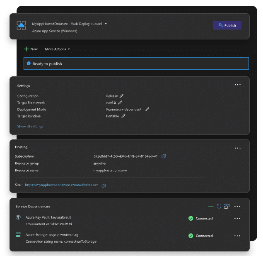Open the publish profile dropdown arrow
263x256 pixels.
[106, 24]
